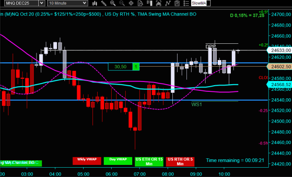
Task: Click the 24602,50 price label on axis
Action: pos(279,67)
